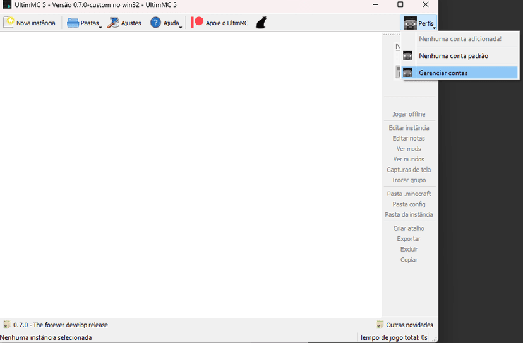This screenshot has height=343, width=523.
Task: Click the Criar atalho button
Action: pyautogui.click(x=409, y=228)
